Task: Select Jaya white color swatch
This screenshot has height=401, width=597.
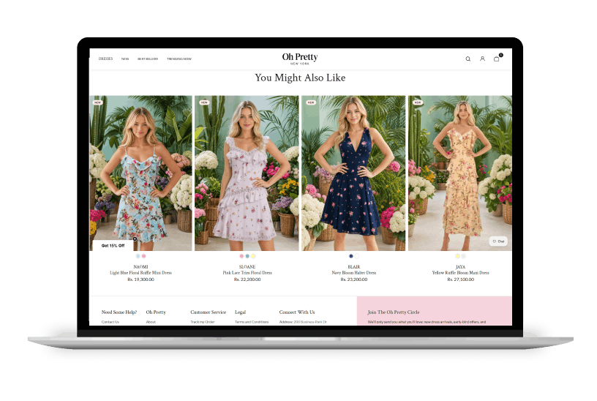Action: (464, 256)
